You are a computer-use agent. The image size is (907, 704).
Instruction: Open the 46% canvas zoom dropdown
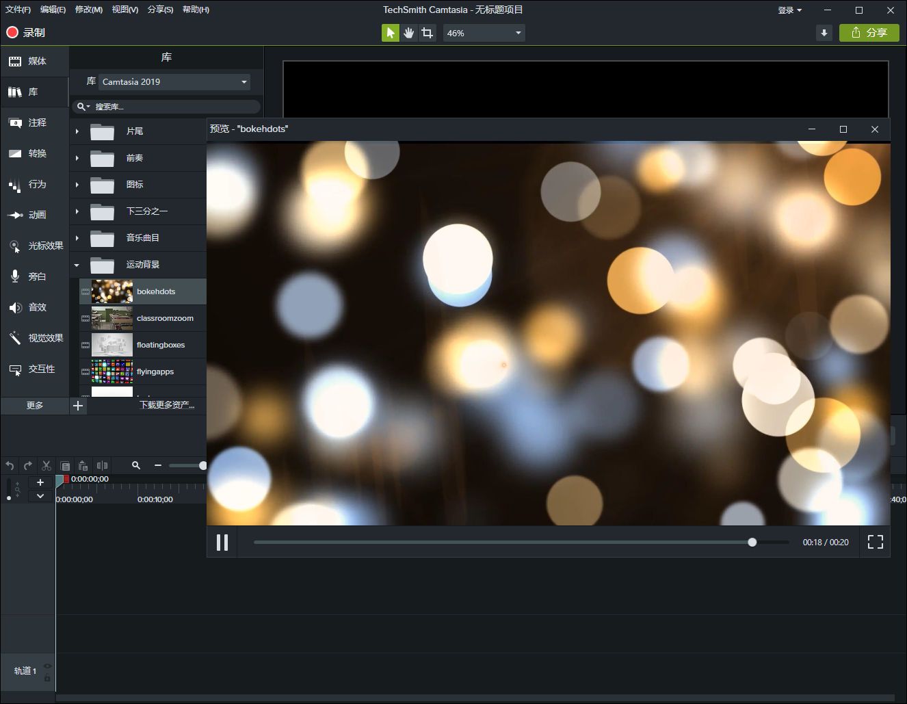point(484,33)
